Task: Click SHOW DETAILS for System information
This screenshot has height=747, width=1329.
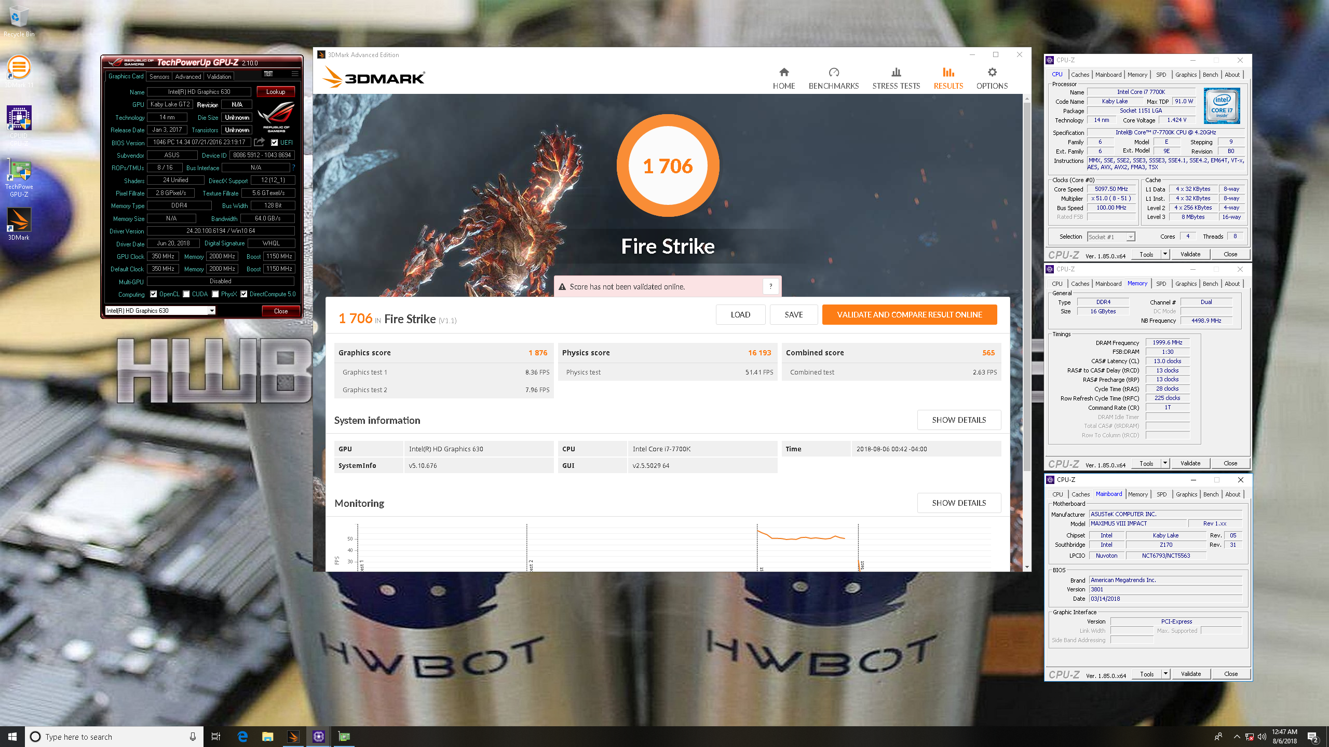Action: coord(959,420)
